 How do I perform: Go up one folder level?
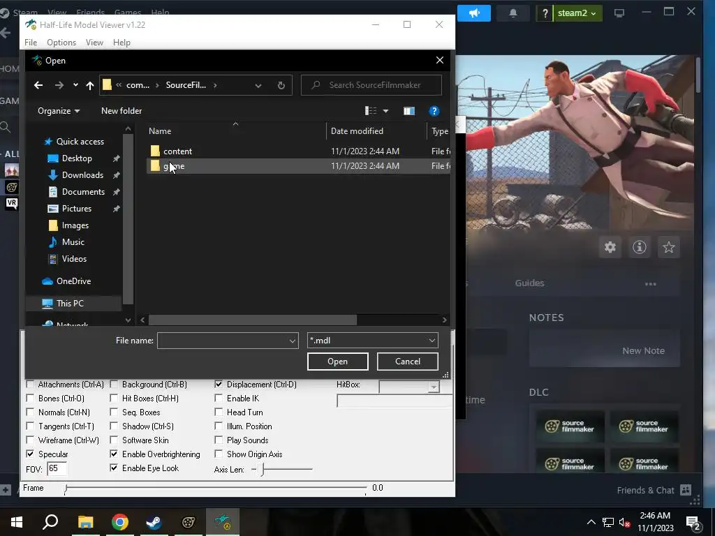click(90, 85)
